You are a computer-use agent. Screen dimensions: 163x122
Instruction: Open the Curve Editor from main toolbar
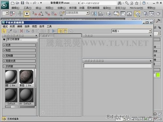click(x=123, y=14)
